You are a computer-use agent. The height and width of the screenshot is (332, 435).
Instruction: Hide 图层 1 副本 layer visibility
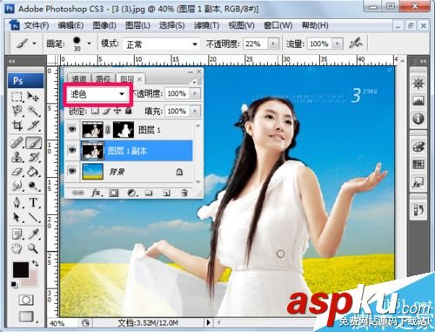[x=72, y=150]
